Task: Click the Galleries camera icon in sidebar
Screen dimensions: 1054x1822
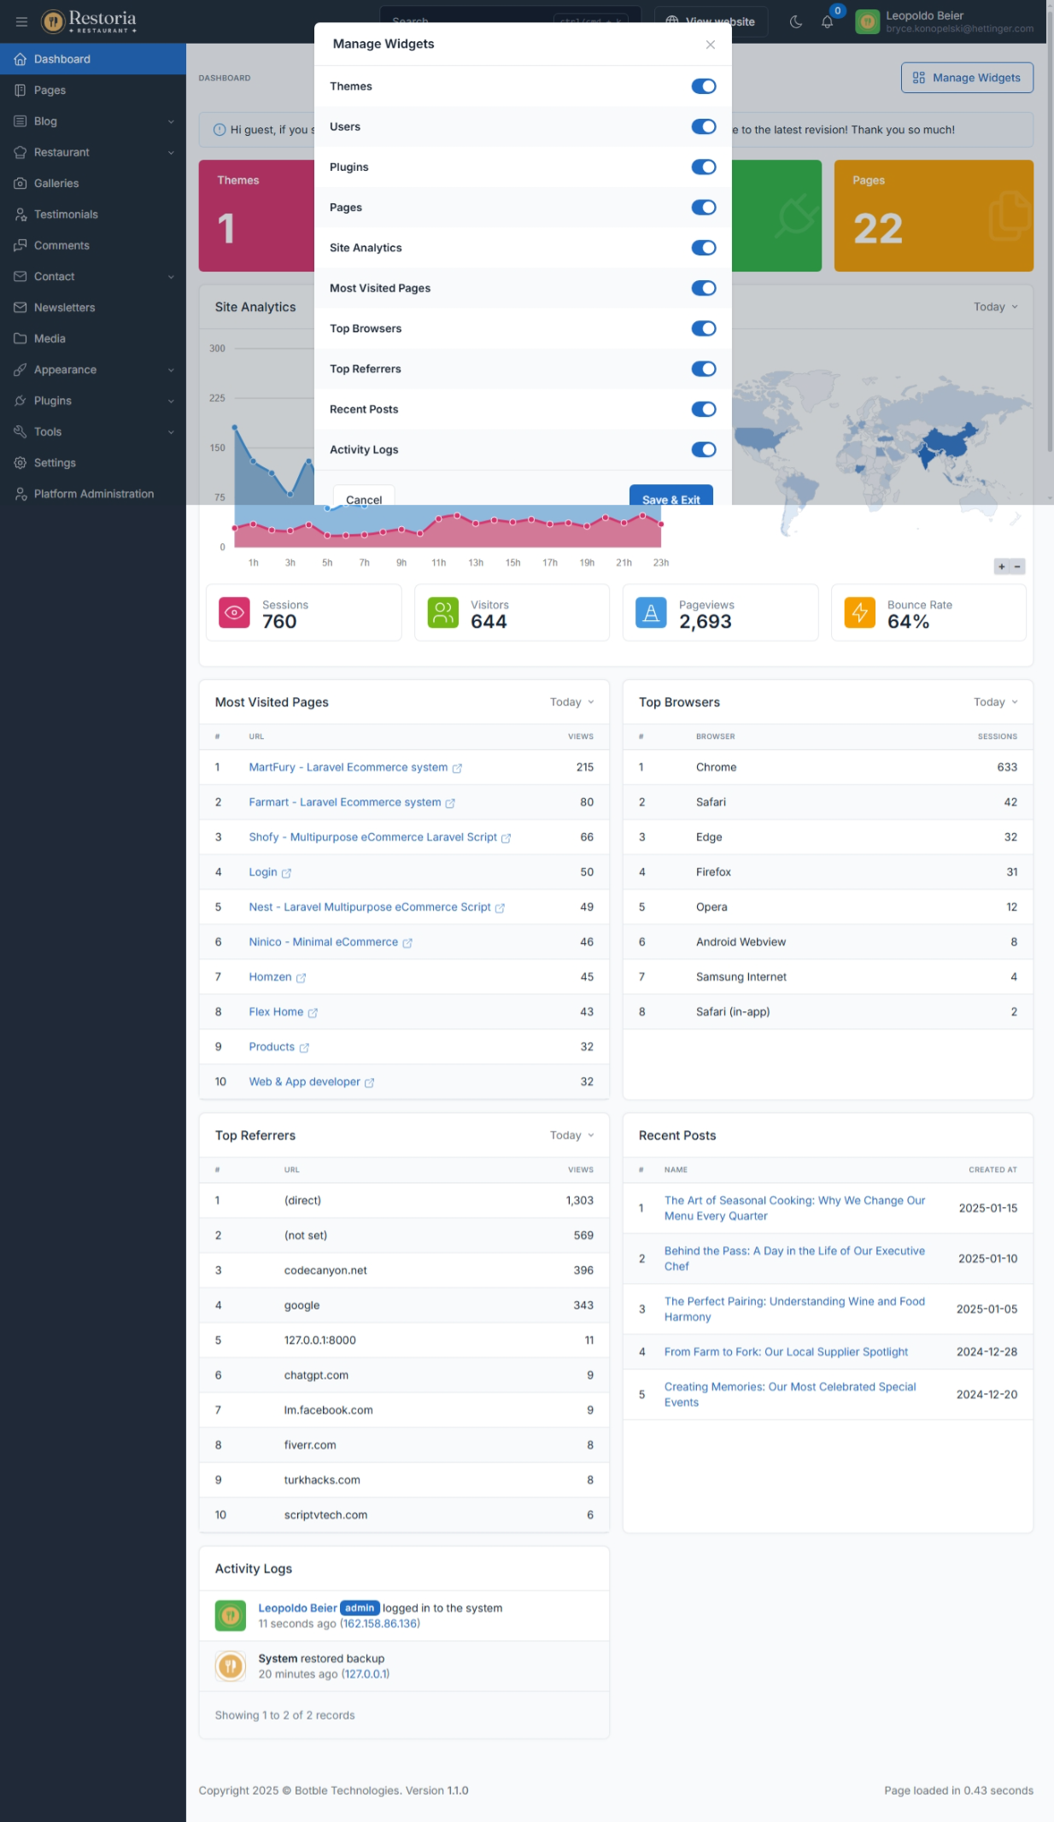Action: (20, 184)
